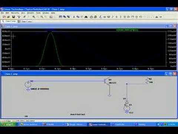Select the Move hand tool
This screenshot has width=178, height=134.
click(x=133, y=17)
